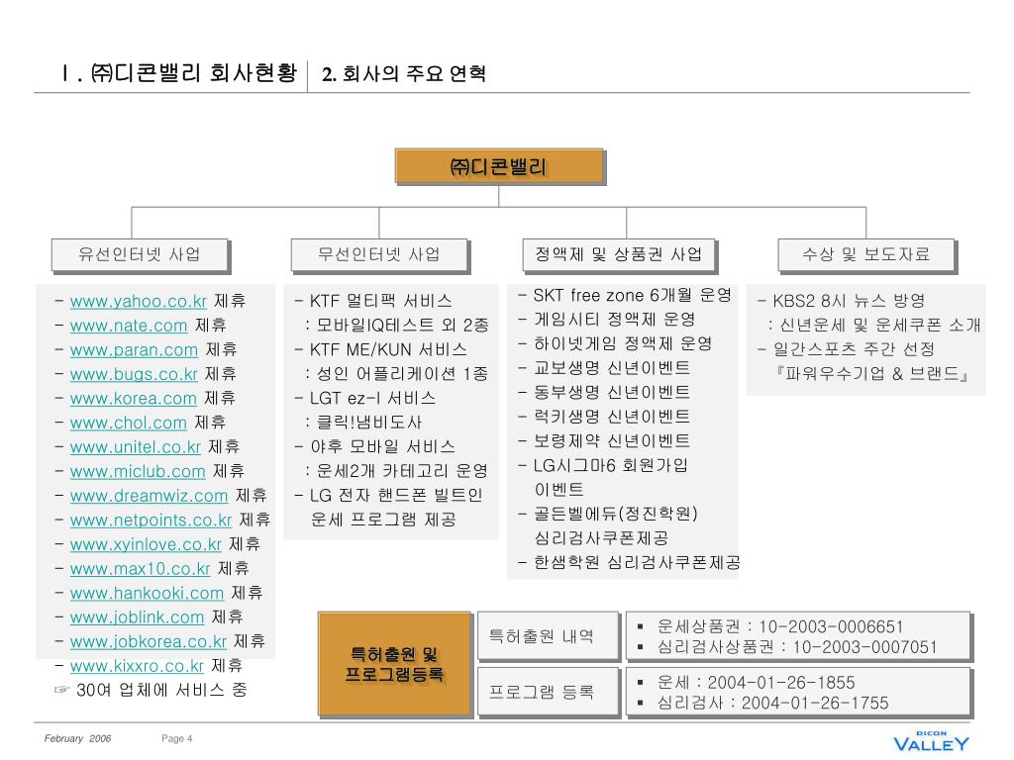Image resolution: width=1014 pixels, height=760 pixels.
Task: Open the www.nate.com link
Action: pyautogui.click(x=129, y=326)
